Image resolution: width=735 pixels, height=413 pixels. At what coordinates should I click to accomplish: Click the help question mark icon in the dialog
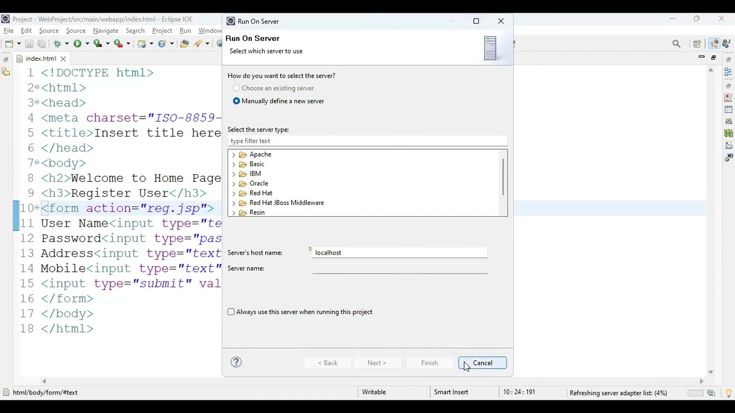(236, 362)
